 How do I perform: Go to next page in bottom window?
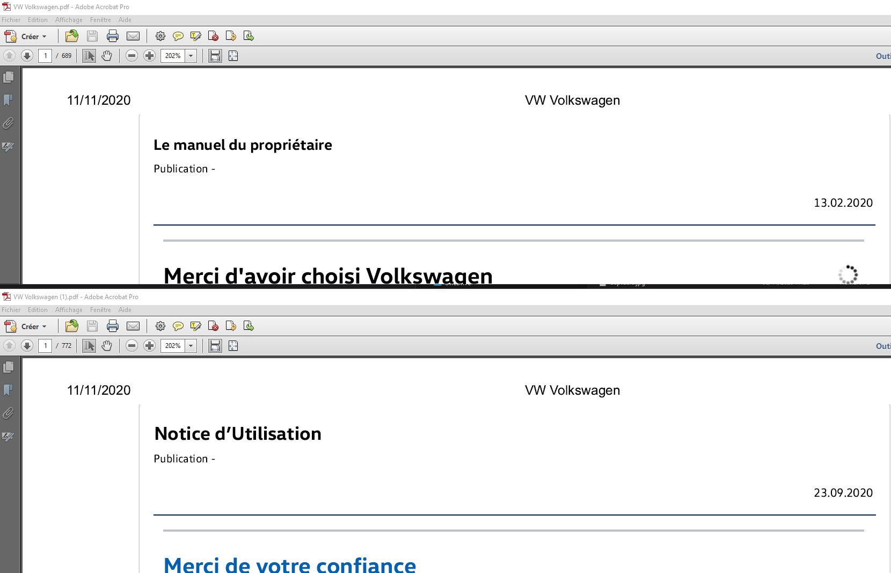pos(27,345)
